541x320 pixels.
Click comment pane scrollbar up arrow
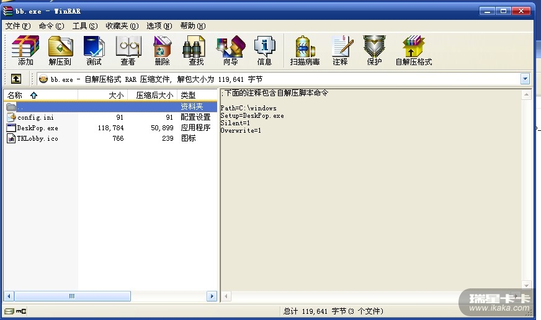coord(526,94)
